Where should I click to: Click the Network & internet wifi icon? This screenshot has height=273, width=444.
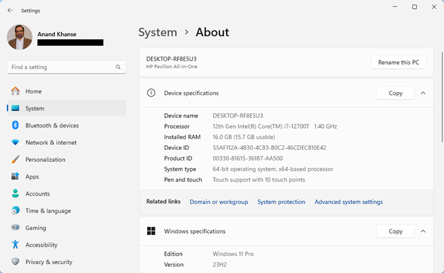15,143
